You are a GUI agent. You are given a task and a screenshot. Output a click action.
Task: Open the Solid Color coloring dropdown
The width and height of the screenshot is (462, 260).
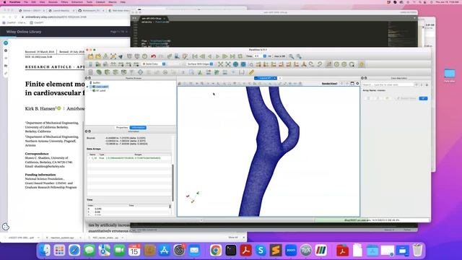(x=154, y=64)
